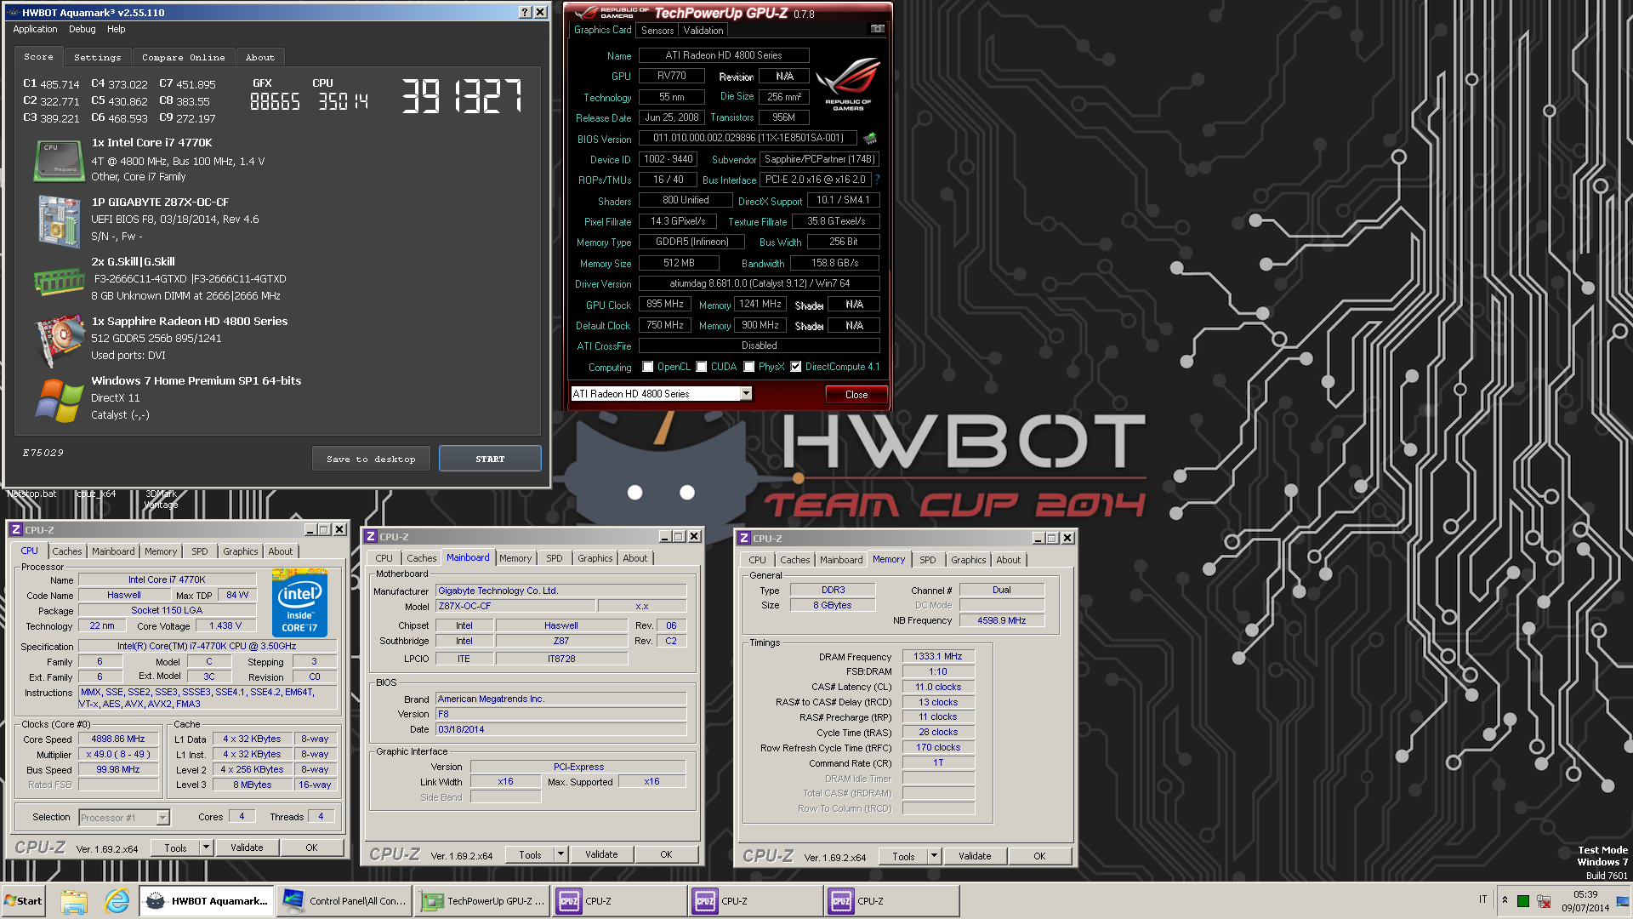Image resolution: width=1633 pixels, height=919 pixels.
Task: Click the bus interface question mark icon
Action: pyautogui.click(x=877, y=180)
